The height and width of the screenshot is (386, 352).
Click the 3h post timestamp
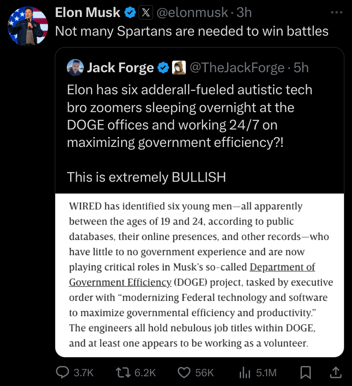tap(244, 12)
